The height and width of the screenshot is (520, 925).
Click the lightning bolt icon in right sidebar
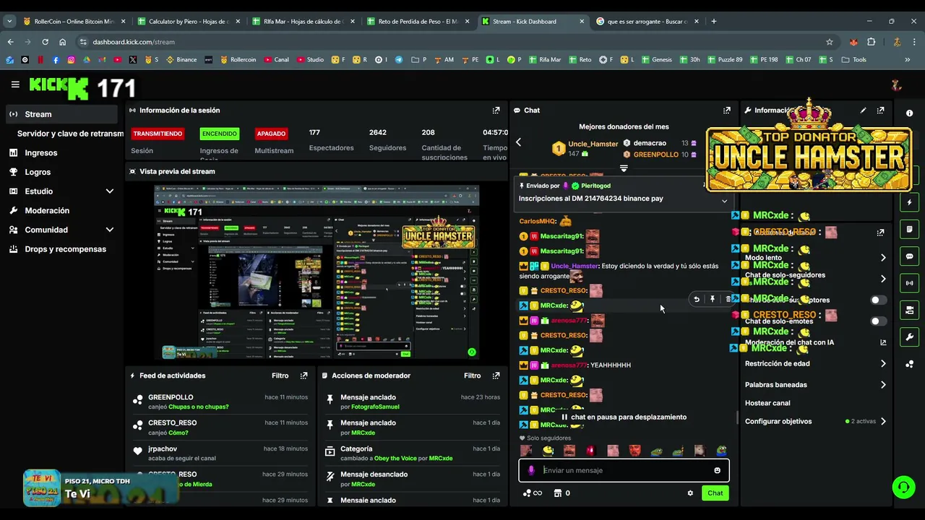[x=909, y=202]
